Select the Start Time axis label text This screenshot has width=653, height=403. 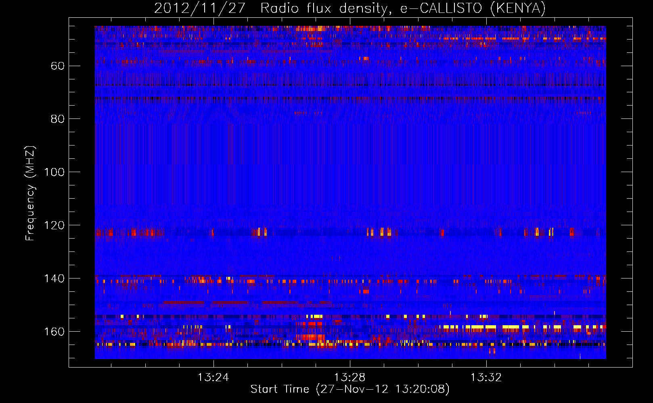[x=350, y=389]
